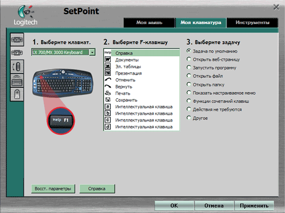Click the 'a' smart key icon
285x213 pixels.
(x=108, y=106)
